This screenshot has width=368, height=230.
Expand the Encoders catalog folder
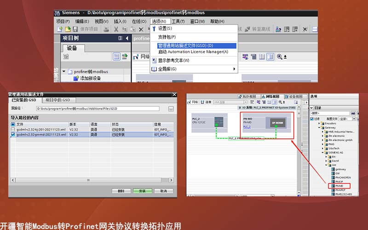[x=319, y=123]
